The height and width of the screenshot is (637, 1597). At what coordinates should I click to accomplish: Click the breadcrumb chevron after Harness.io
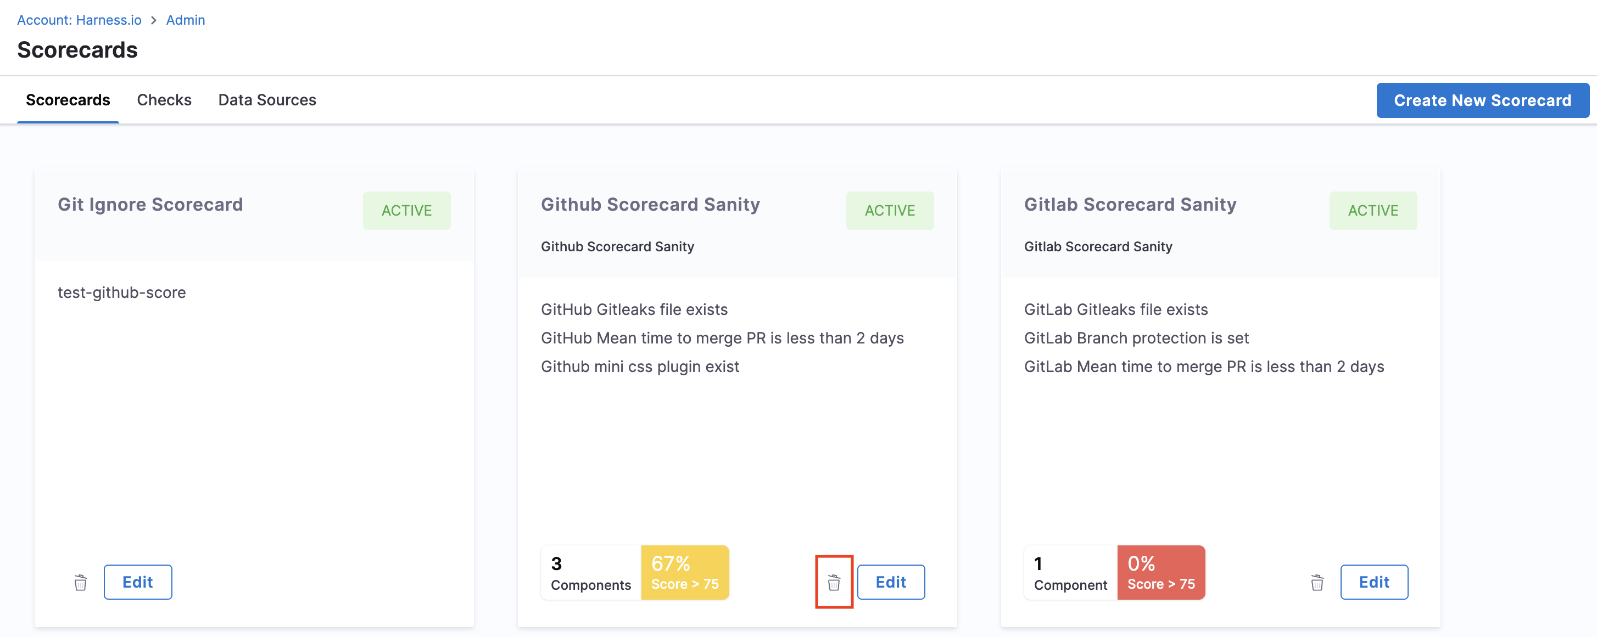(154, 20)
